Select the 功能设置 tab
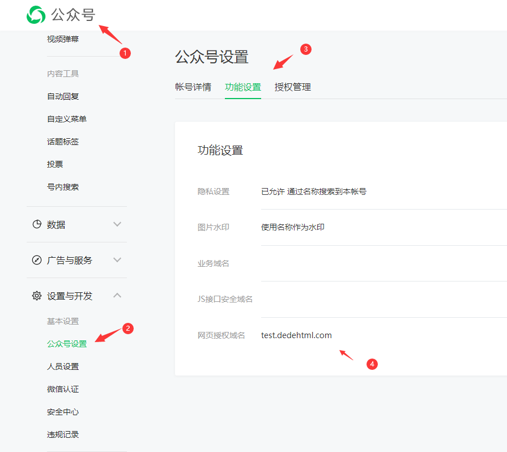The image size is (507, 452). (243, 87)
